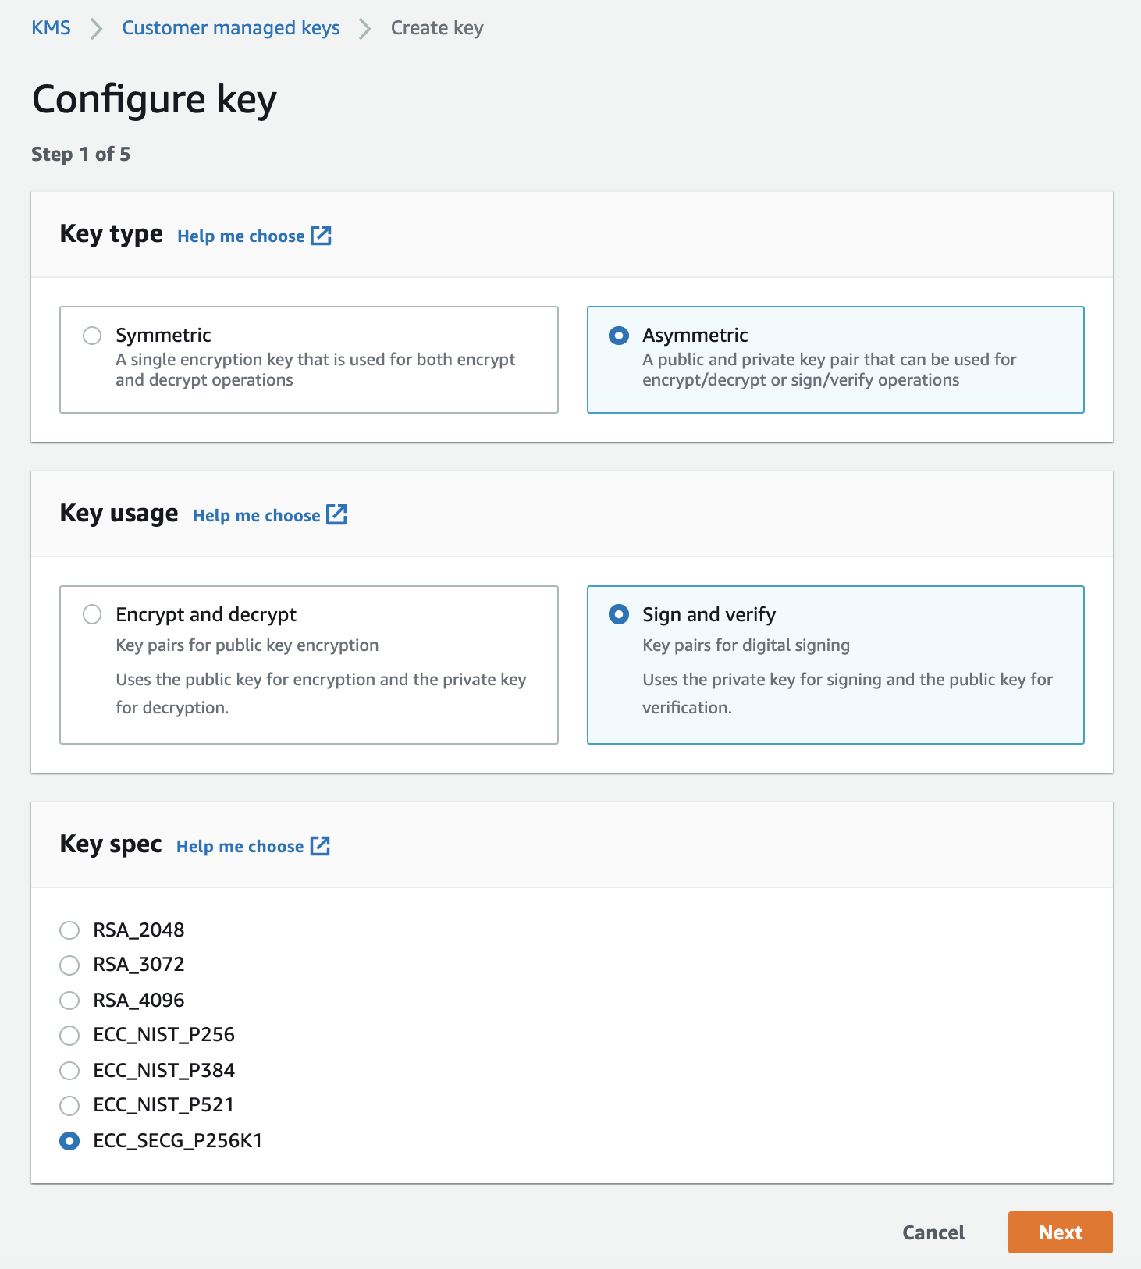Viewport: 1141px width, 1269px height.
Task: Select the Asymmetric key type option
Action: [619, 336]
